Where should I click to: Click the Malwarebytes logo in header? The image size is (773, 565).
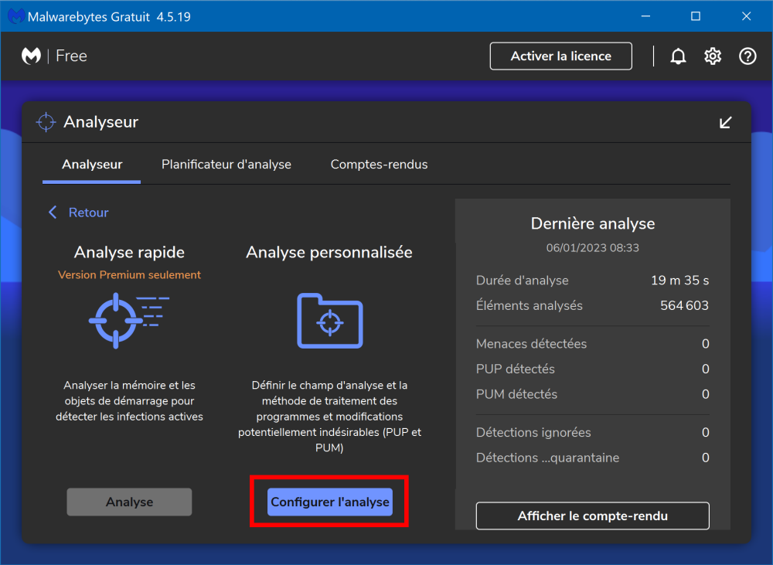coord(31,56)
